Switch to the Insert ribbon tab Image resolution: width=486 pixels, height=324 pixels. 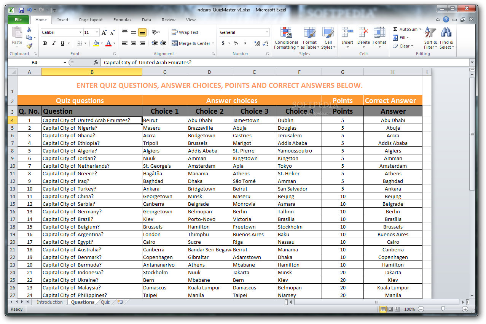pyautogui.click(x=63, y=20)
